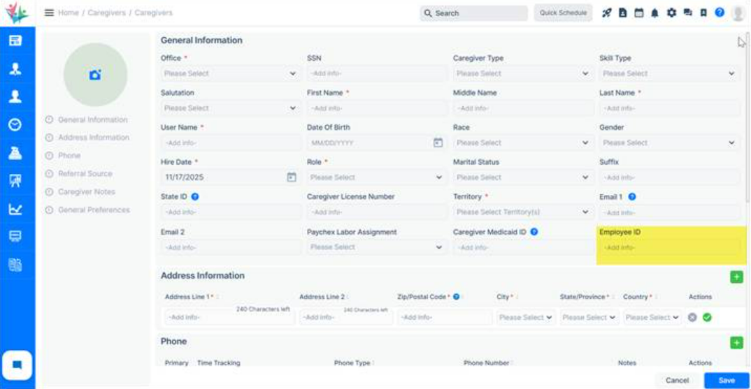The height and width of the screenshot is (389, 751).
Task: Click the Cancel button
Action: 678,381
